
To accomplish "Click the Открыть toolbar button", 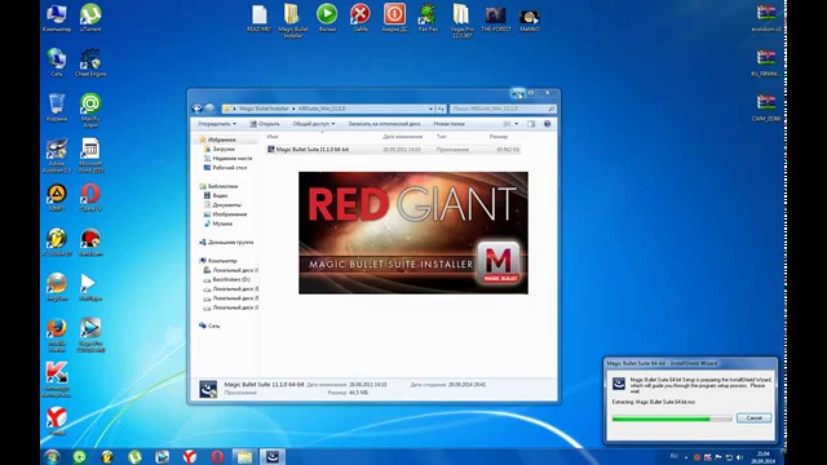I will pos(265,123).
